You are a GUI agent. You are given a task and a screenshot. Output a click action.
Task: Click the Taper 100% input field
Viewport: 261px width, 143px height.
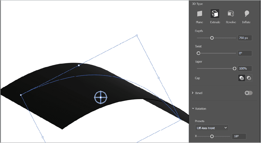pyautogui.click(x=245, y=68)
